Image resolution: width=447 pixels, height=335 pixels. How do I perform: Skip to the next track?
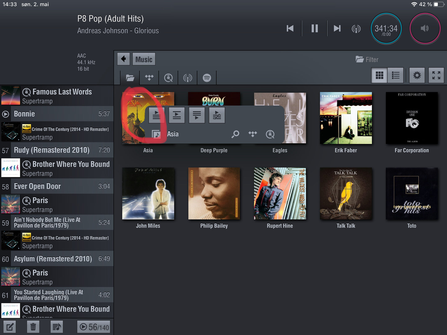[x=337, y=29]
